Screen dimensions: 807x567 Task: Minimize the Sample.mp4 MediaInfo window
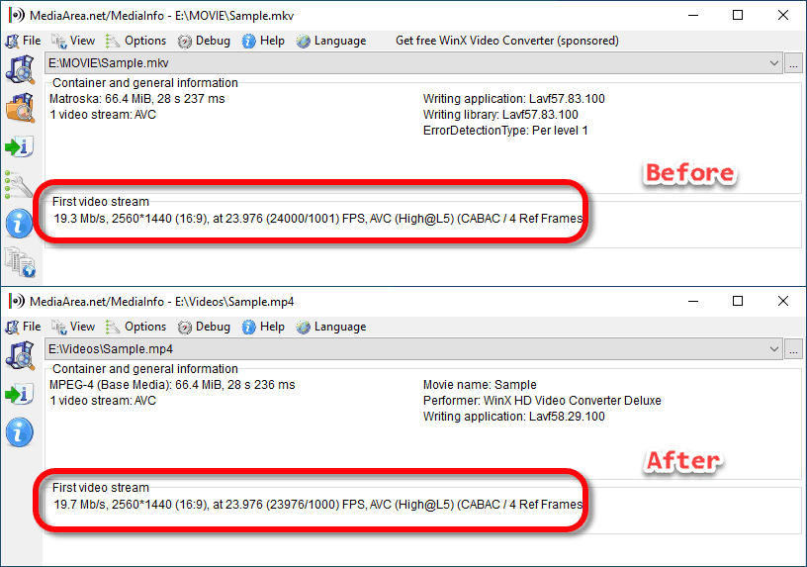[x=693, y=301]
